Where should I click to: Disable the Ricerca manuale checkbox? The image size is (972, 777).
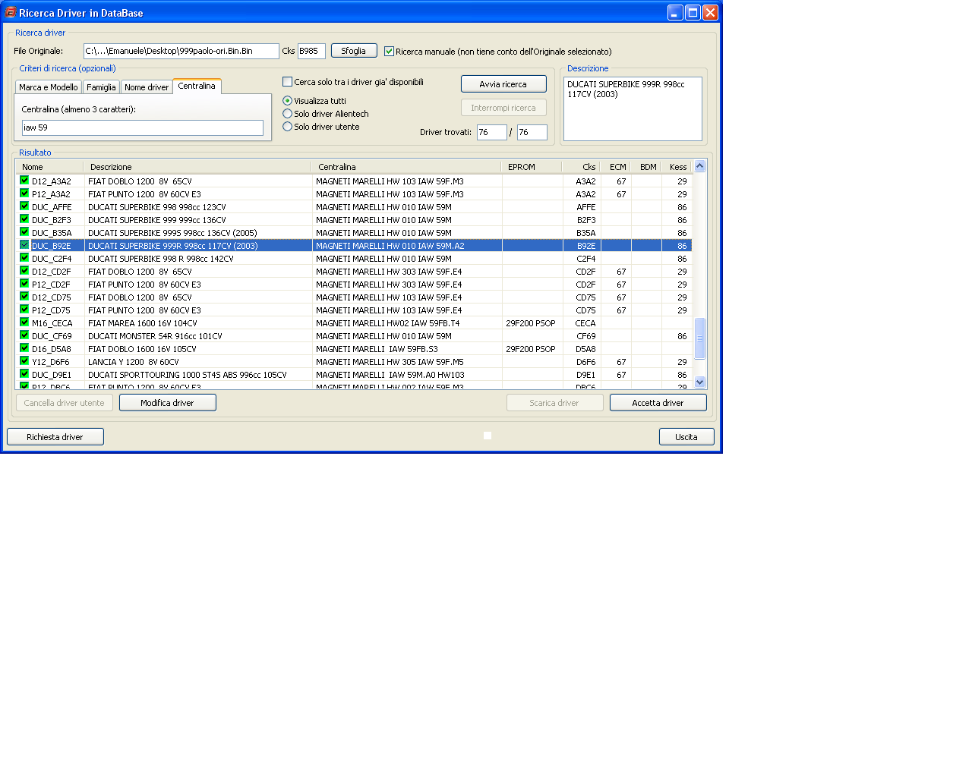pyautogui.click(x=390, y=52)
